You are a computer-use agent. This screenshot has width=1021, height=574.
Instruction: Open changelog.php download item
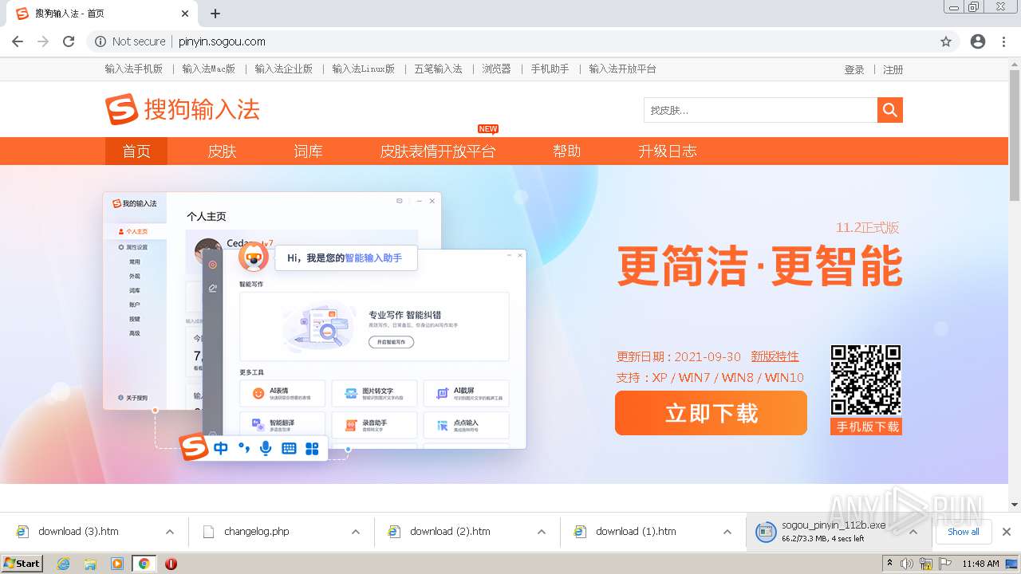pyautogui.click(x=256, y=532)
